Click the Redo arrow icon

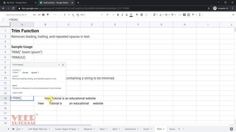pyautogui.click(x=39, y=15)
